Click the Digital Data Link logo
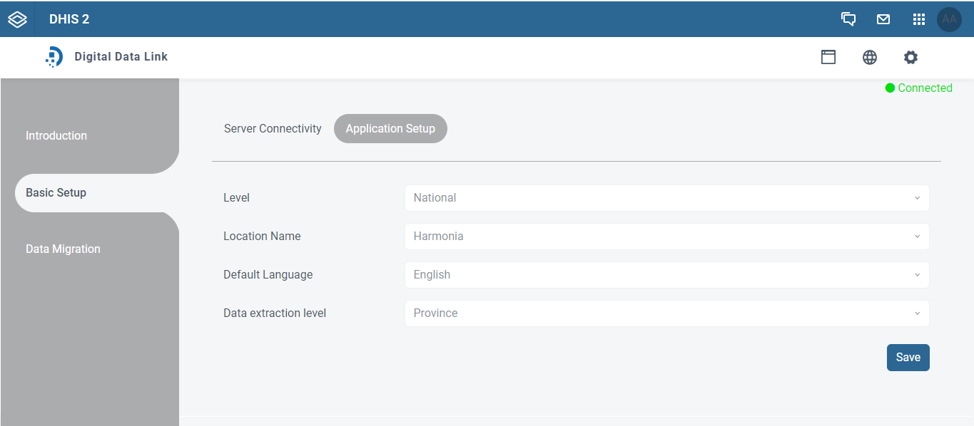This screenshot has width=974, height=426. pyautogui.click(x=54, y=57)
